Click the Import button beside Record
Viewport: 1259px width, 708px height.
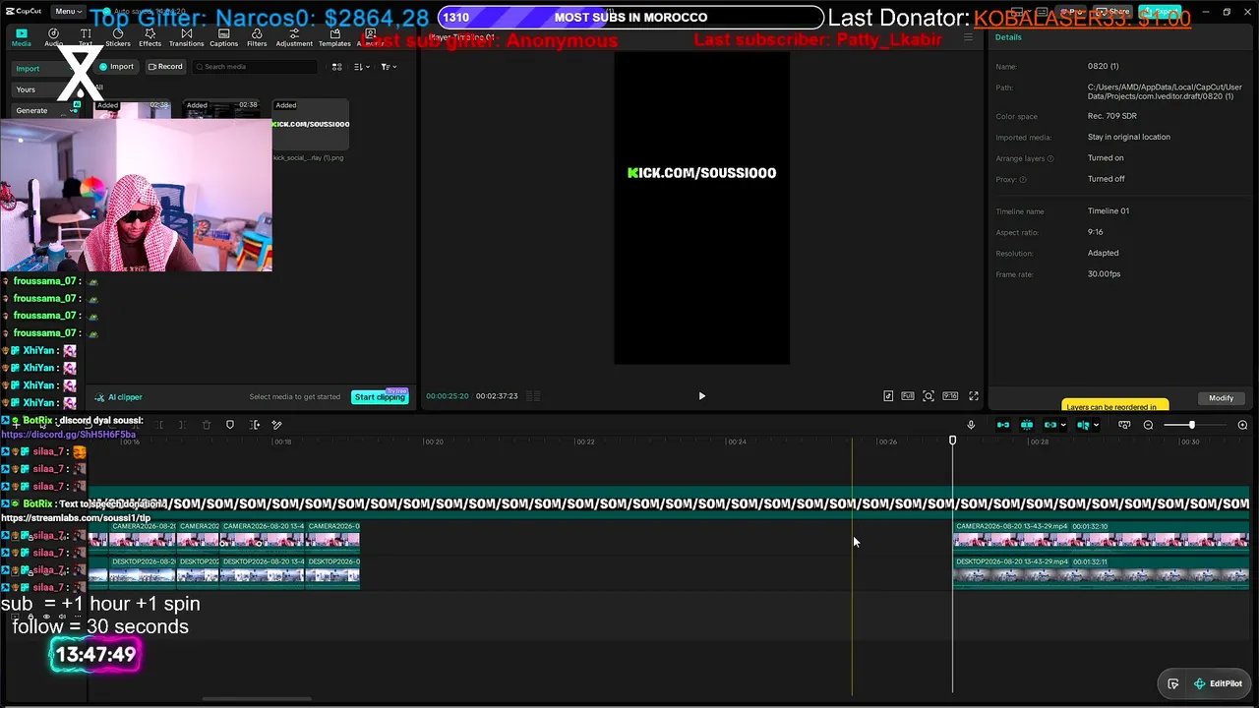point(116,67)
